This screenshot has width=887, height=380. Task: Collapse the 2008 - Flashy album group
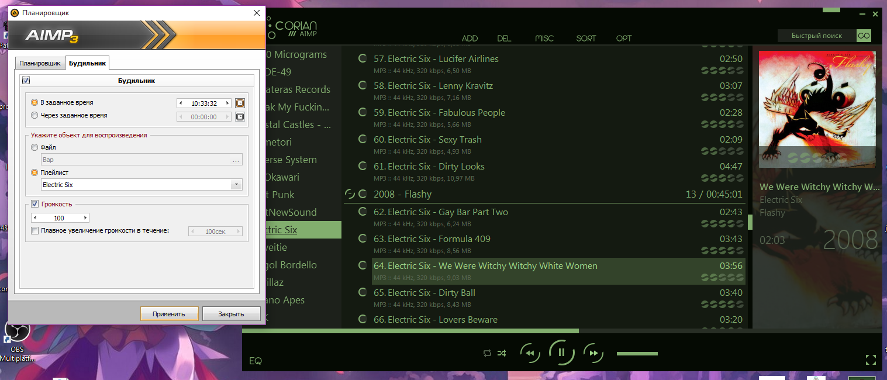350,194
